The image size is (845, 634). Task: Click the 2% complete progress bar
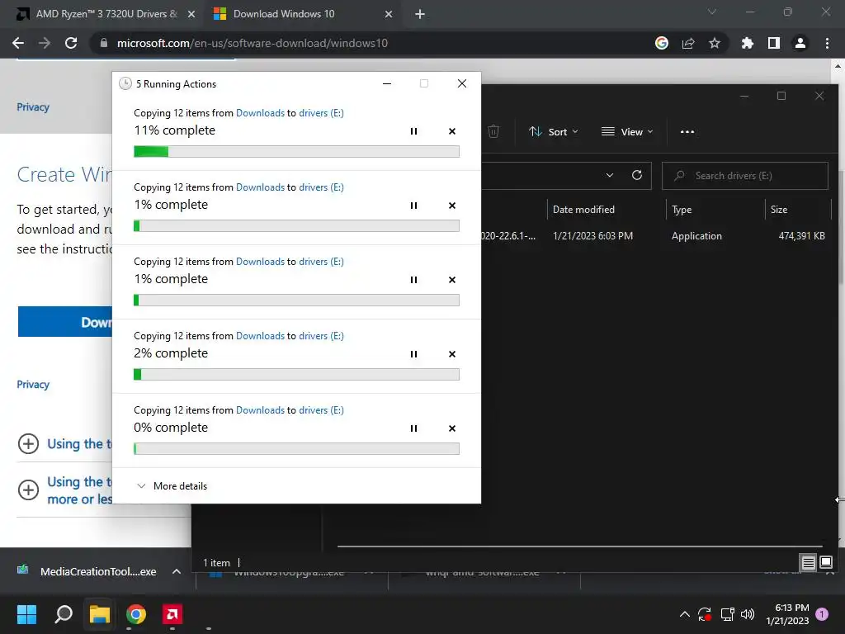click(x=296, y=374)
